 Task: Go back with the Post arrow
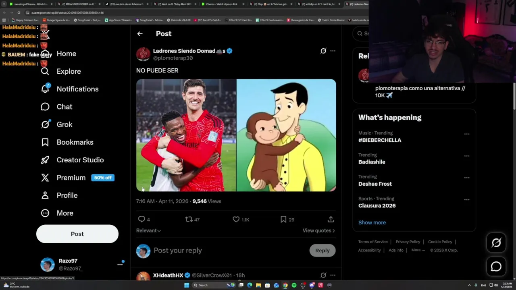140,34
